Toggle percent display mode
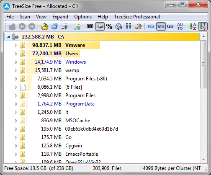The width and height of the screenshot is (211, 175). [x=109, y=26]
